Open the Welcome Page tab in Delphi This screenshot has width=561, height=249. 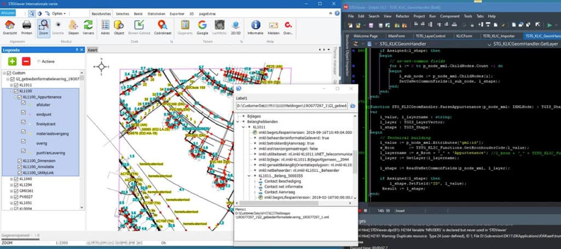coord(365,36)
